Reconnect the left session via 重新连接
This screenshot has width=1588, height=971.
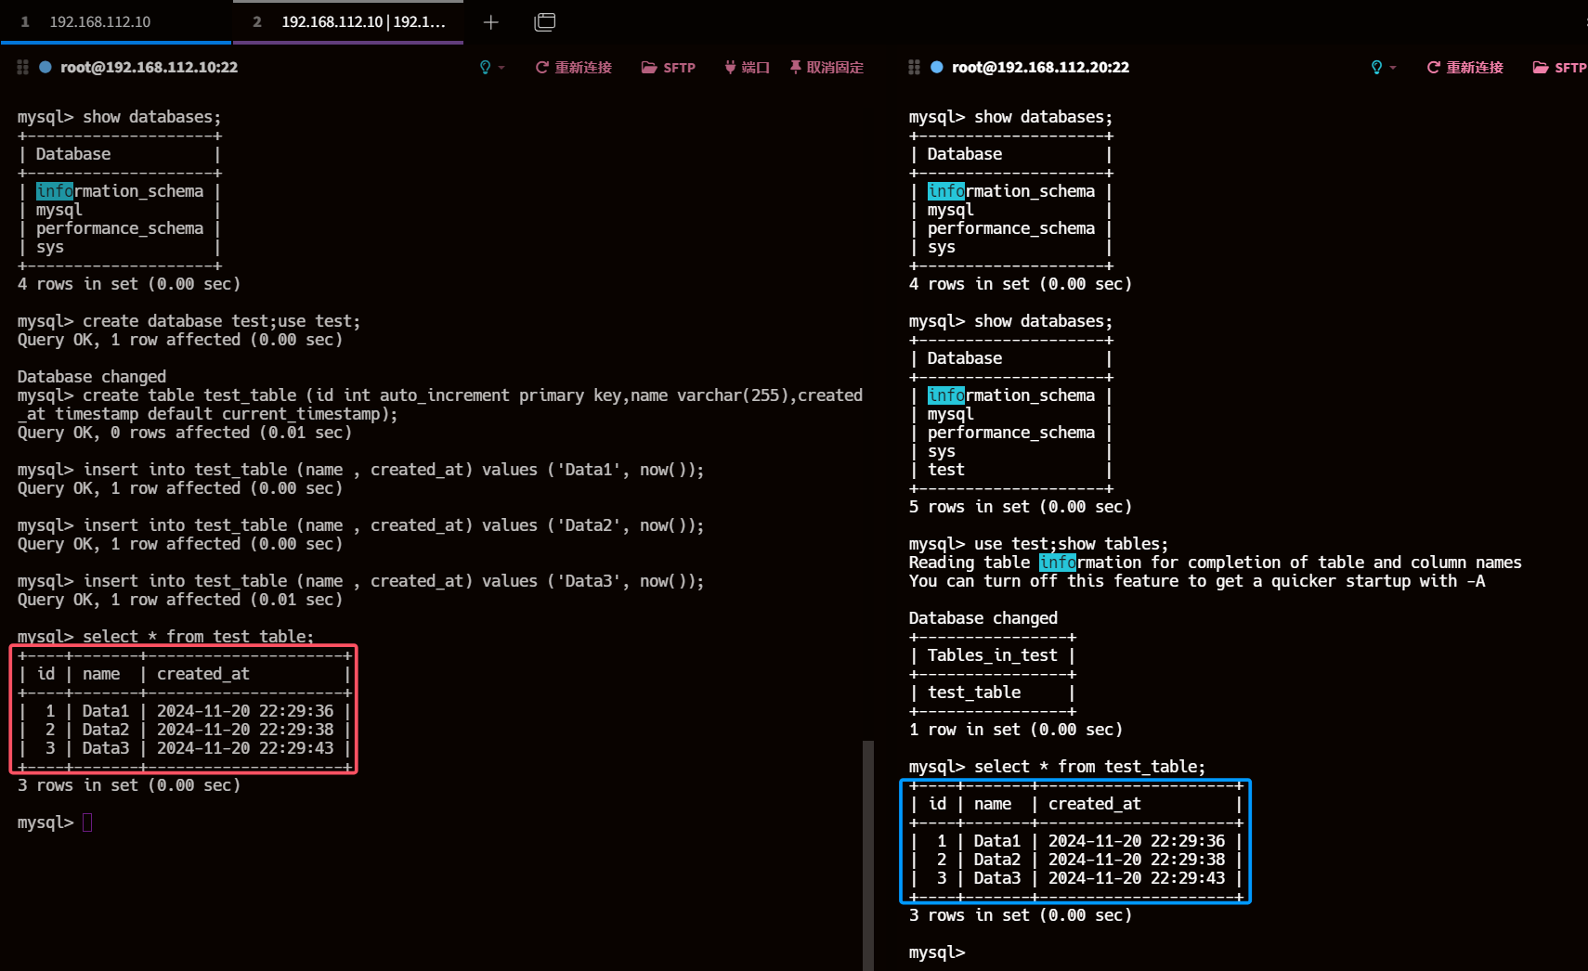pos(574,68)
